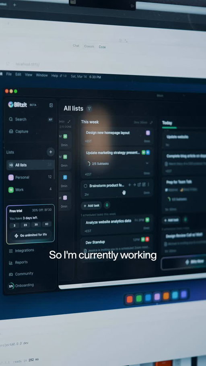This screenshot has width=206, height=366.
Task: Click the Today column header
Action: 167,123
